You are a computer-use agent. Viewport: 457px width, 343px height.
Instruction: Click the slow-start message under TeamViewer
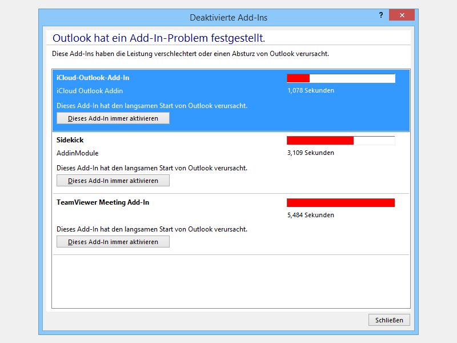(x=152, y=229)
